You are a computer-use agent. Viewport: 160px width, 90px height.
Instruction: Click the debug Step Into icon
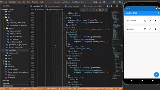coord(90,10)
